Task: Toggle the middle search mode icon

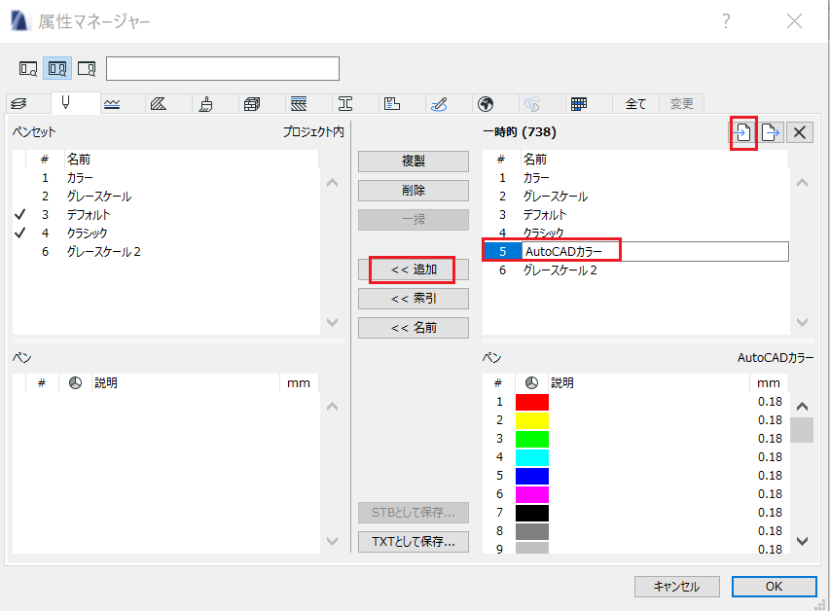Action: [57, 68]
